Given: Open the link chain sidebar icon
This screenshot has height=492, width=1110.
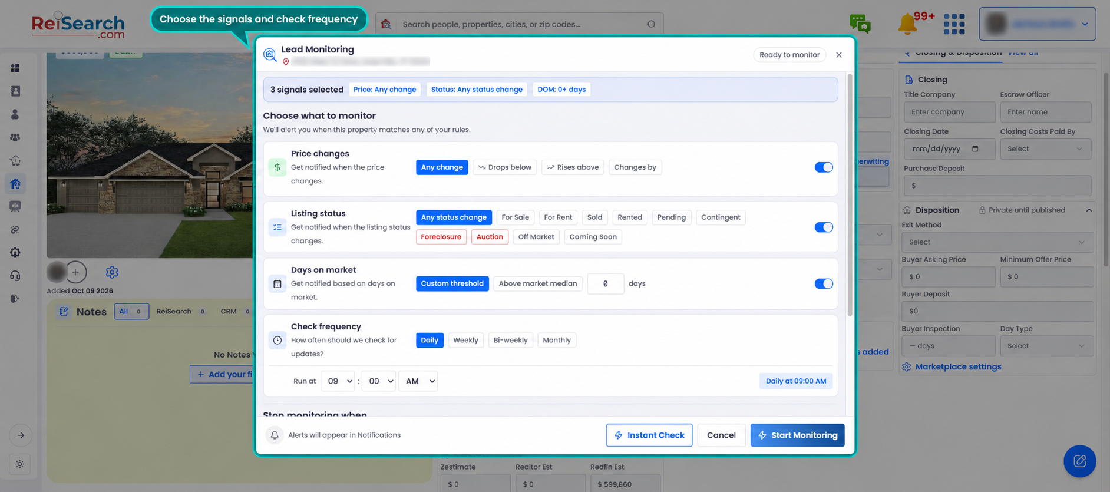Looking at the screenshot, I should coord(15,230).
